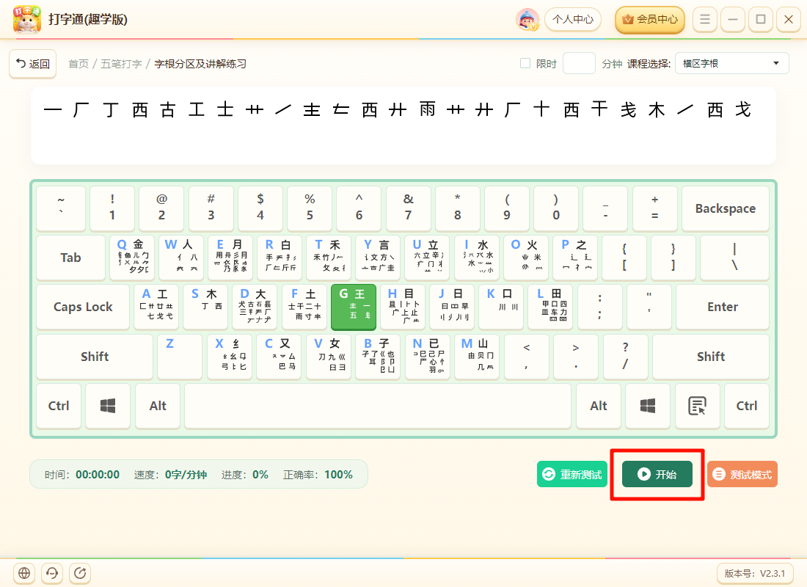Click the globe icon in bottom bar
807x587 pixels.
pyautogui.click(x=24, y=572)
